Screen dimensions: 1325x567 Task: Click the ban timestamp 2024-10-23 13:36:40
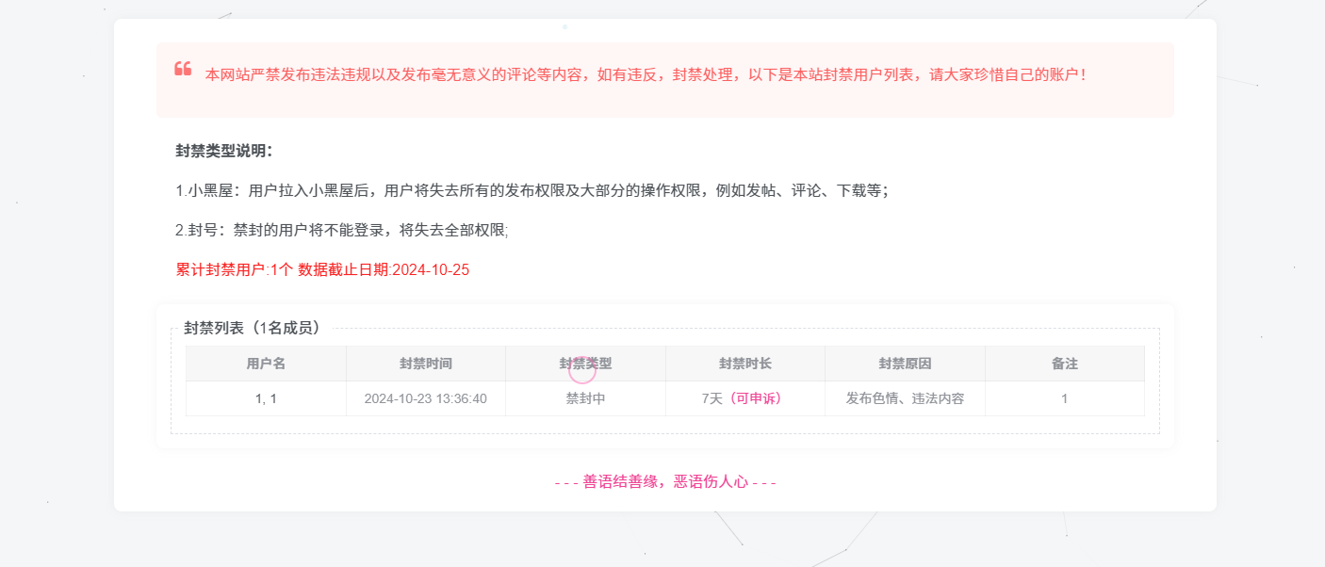425,398
